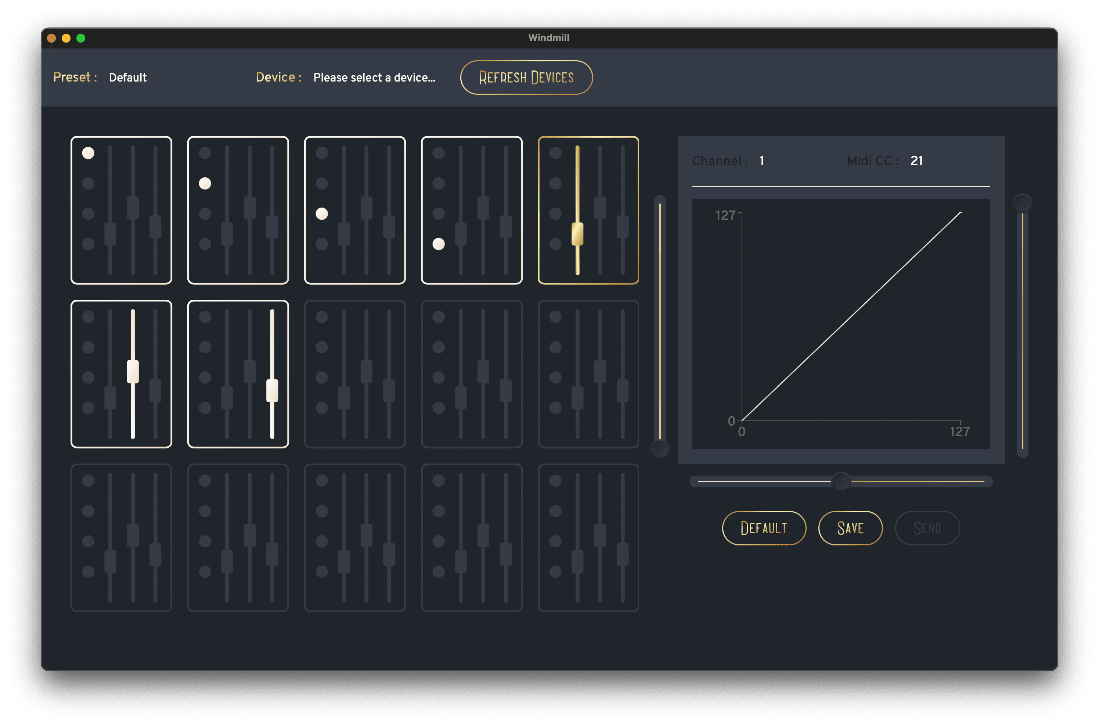
Task: Click the green zoom window button
Action: (81, 38)
